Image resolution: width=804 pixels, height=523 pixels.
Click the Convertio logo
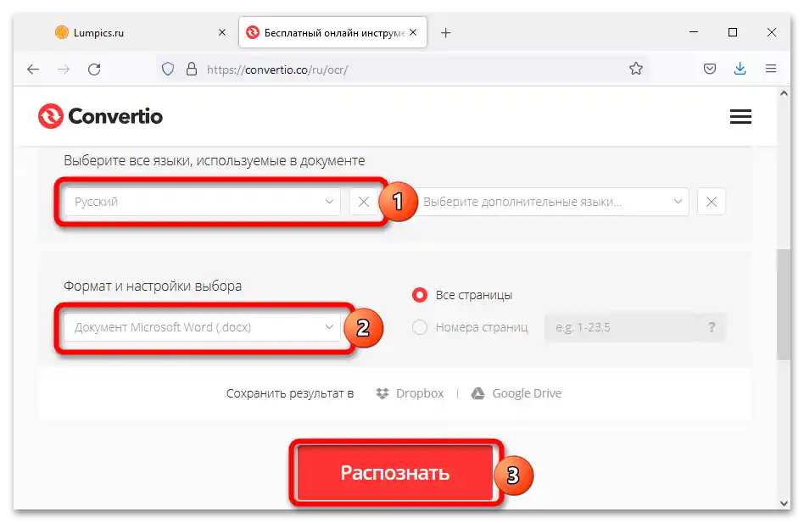click(100, 116)
